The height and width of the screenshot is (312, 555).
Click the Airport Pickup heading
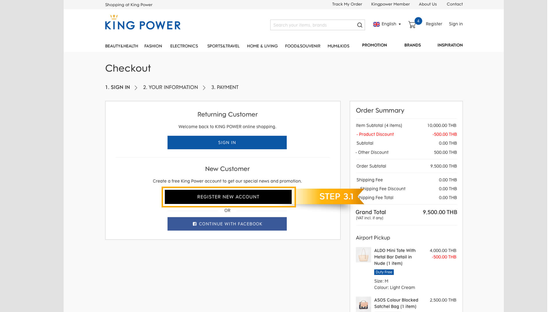click(373, 237)
